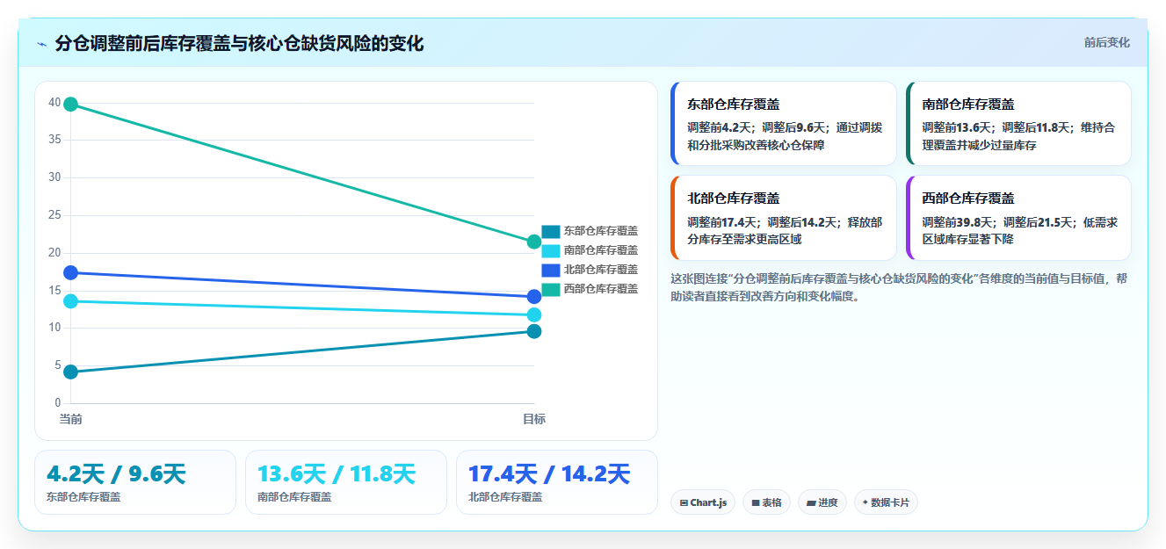Select the 东部 current data point at 4.2
This screenshot has height=549, width=1166.
click(71, 372)
